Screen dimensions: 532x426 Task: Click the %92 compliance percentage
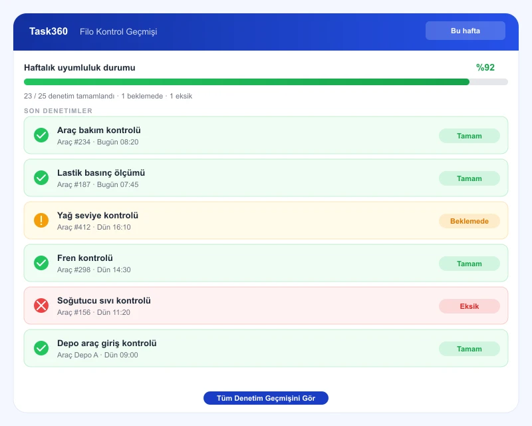[485, 68]
